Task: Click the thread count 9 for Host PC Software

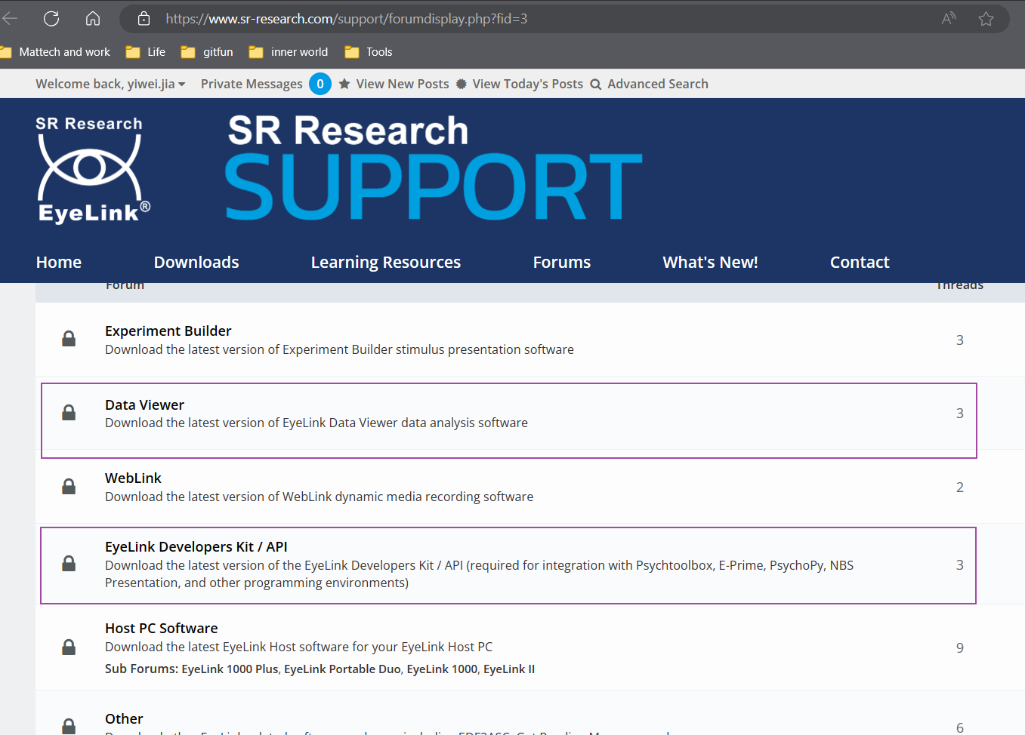Action: pyautogui.click(x=960, y=647)
